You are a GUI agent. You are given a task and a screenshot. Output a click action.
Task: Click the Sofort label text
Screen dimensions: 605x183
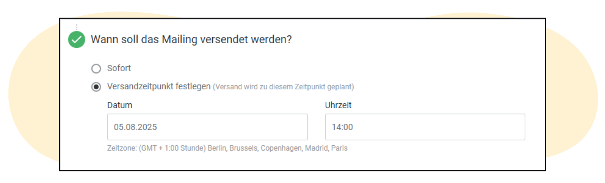pos(119,68)
